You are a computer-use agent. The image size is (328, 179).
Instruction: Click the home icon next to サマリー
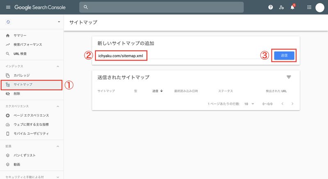pyautogui.click(x=8, y=36)
